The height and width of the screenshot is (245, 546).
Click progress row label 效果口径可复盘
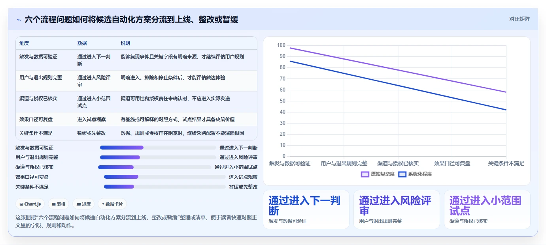pyautogui.click(x=32, y=177)
